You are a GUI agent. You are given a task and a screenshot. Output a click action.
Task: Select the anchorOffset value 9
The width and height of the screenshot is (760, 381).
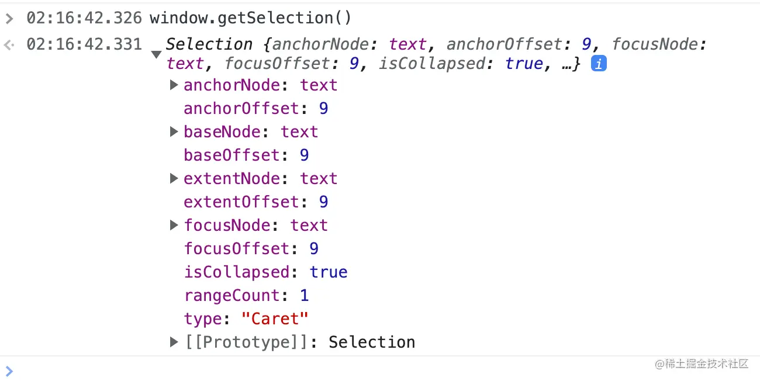pyautogui.click(x=323, y=109)
